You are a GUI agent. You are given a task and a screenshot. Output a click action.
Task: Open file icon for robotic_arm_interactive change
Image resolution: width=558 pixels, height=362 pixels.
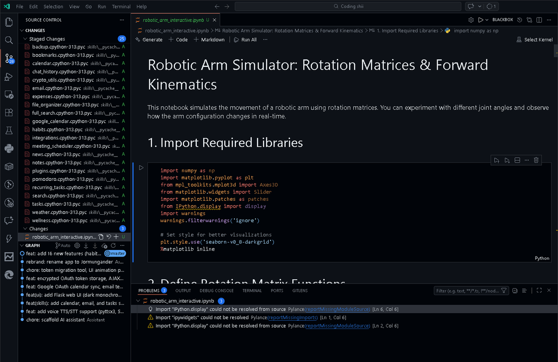pyautogui.click(x=100, y=237)
